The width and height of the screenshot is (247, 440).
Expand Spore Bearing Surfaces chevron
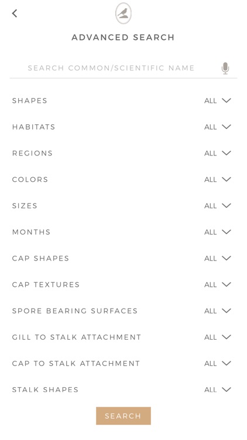click(227, 310)
